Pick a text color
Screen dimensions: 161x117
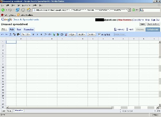(x=54, y=34)
